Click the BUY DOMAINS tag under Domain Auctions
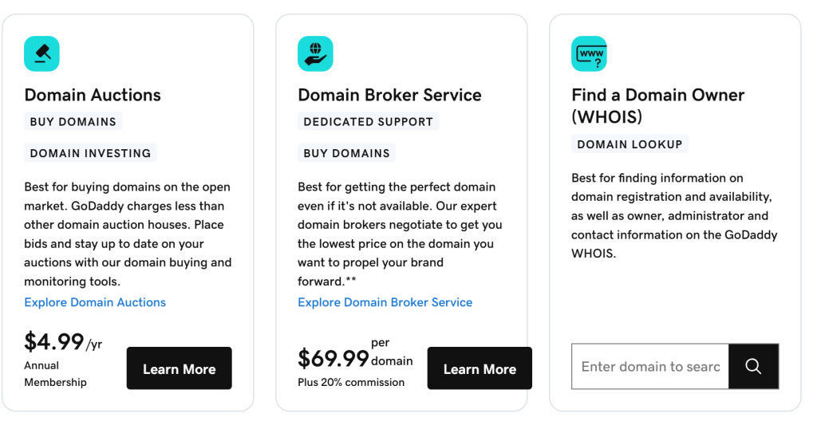Viewport: 817px width, 425px height. pyautogui.click(x=73, y=121)
